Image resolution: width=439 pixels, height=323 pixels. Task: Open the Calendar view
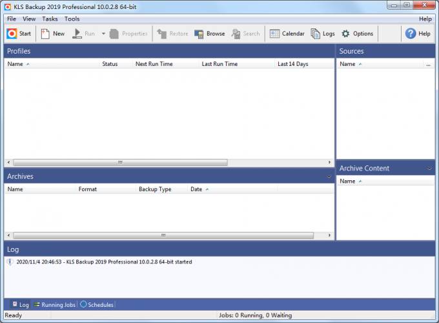287,34
